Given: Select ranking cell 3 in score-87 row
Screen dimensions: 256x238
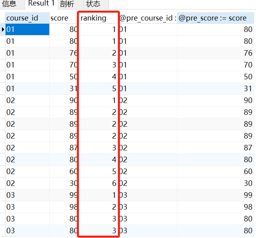Looking at the screenshot, I should pyautogui.click(x=99, y=148).
